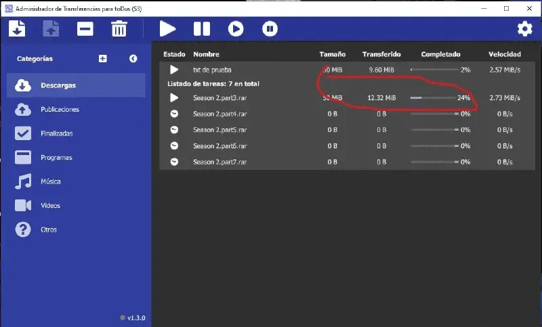Open the Videos category

tap(76, 205)
